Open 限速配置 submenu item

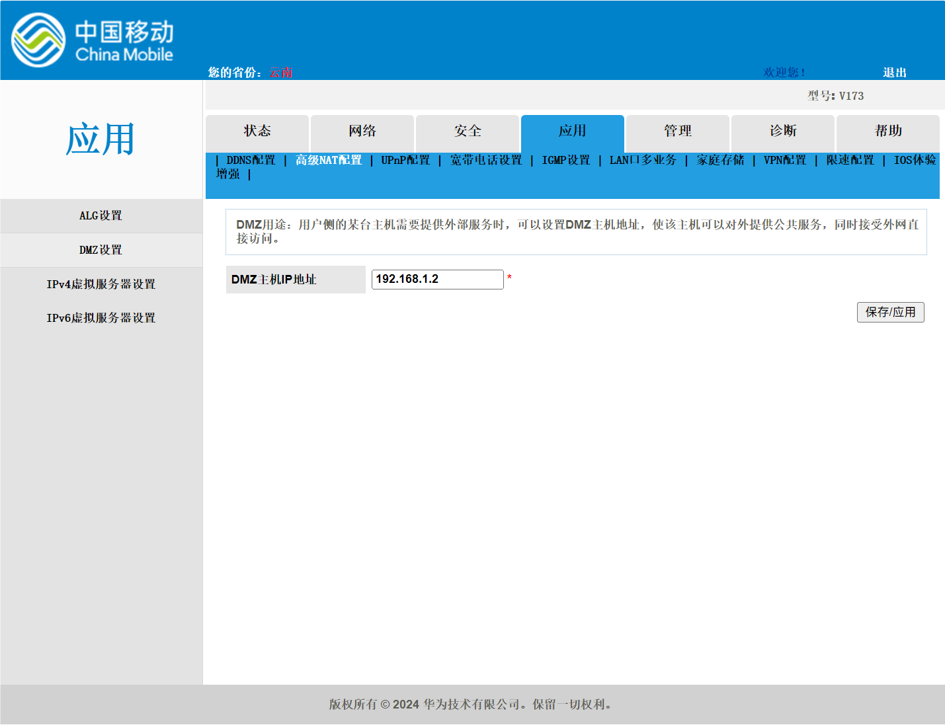pos(850,160)
